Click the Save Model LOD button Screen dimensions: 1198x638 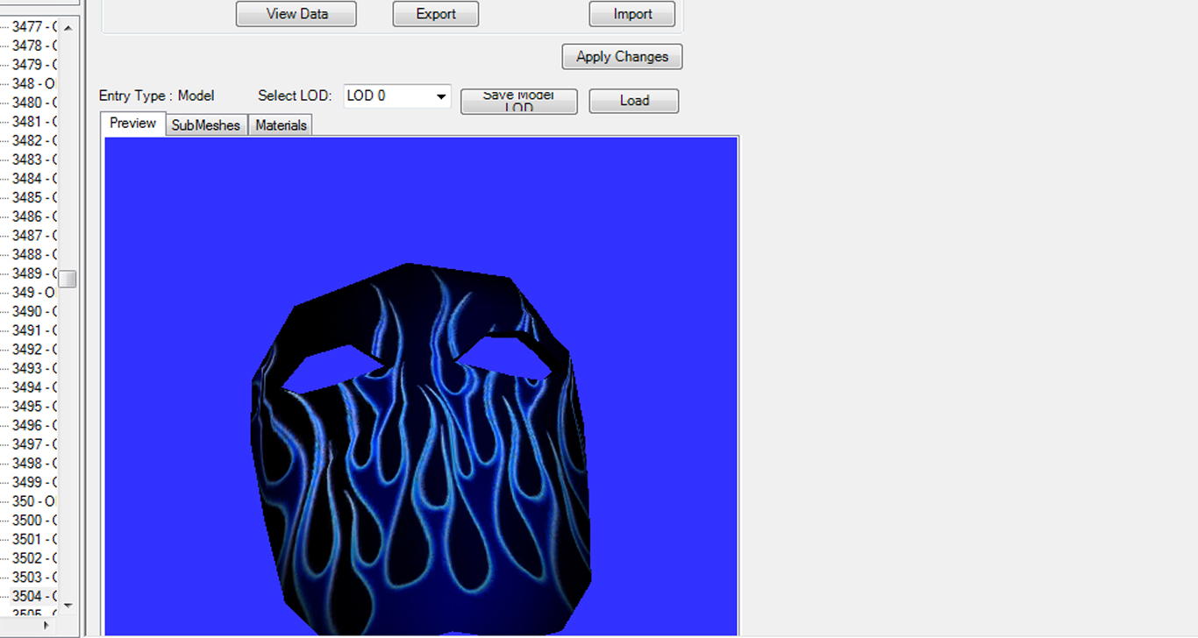coord(518,101)
